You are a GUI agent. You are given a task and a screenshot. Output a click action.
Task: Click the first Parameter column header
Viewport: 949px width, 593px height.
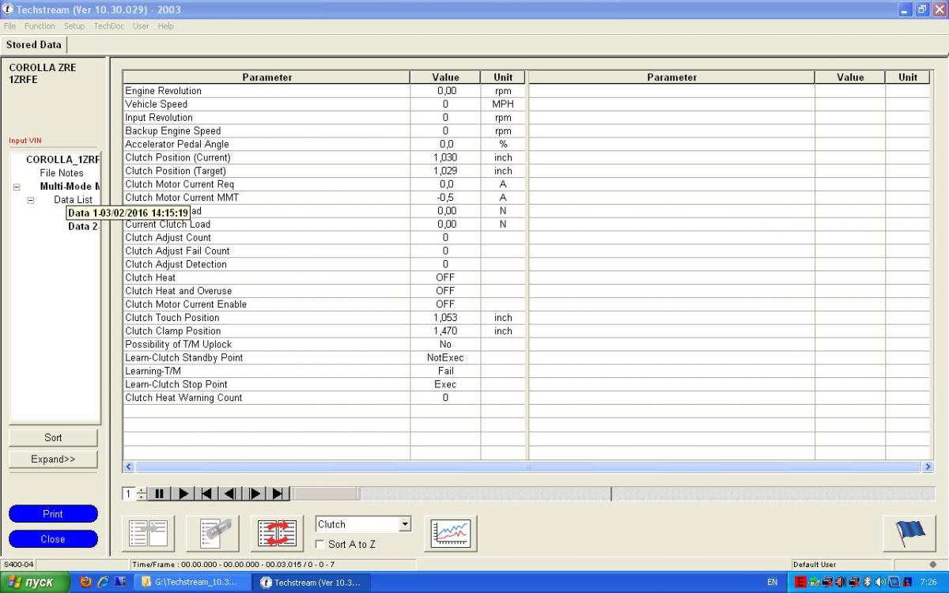coord(267,77)
